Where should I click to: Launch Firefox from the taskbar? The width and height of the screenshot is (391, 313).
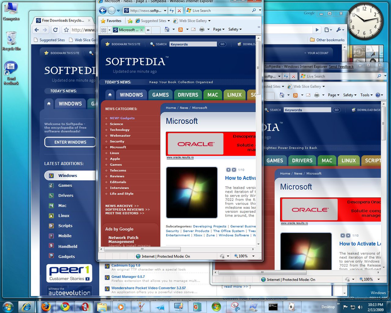click(46, 307)
